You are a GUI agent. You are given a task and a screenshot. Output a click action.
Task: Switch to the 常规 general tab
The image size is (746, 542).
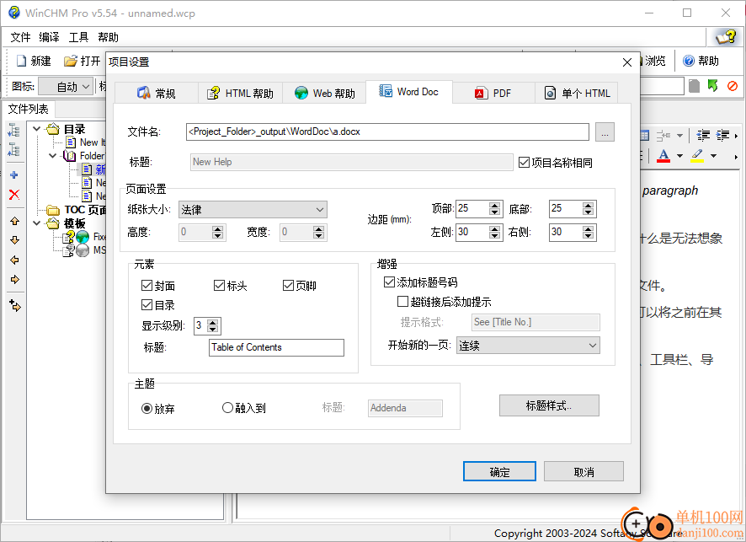(157, 94)
